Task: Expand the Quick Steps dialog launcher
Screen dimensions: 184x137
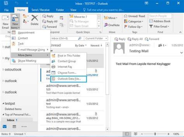Action: [100, 32]
